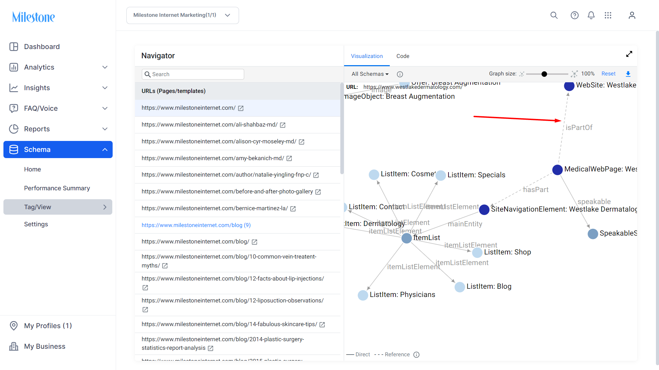Click the legend info icon near Reference
The image size is (659, 370).
tap(417, 355)
